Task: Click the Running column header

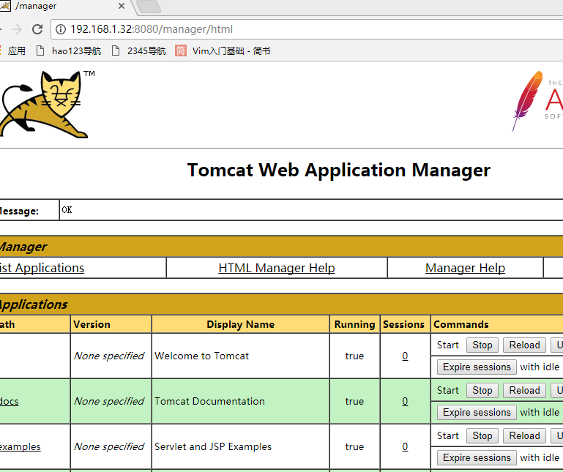Action: [x=355, y=324]
